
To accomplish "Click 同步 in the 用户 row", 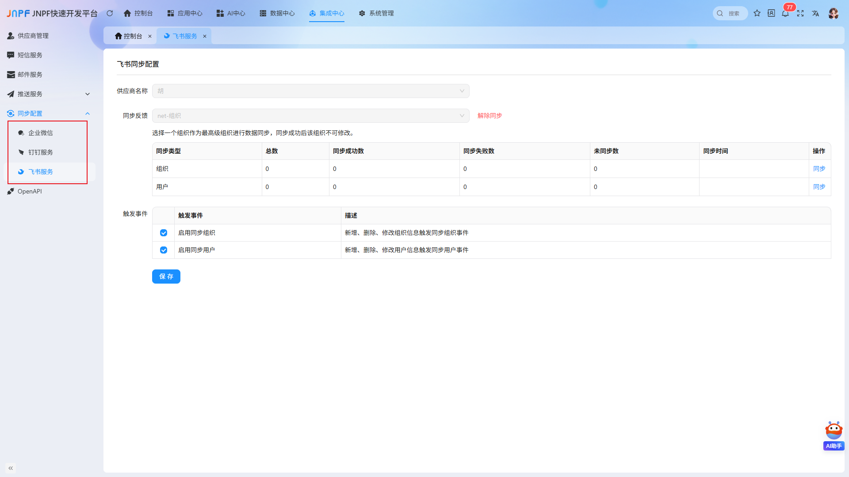I will 819,187.
